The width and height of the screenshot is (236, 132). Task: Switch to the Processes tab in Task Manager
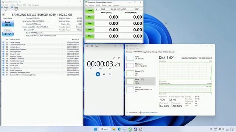click(x=129, y=52)
